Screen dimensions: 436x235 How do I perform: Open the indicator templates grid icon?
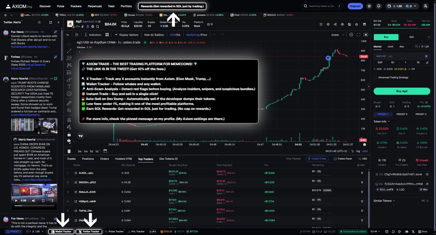click(x=107, y=35)
